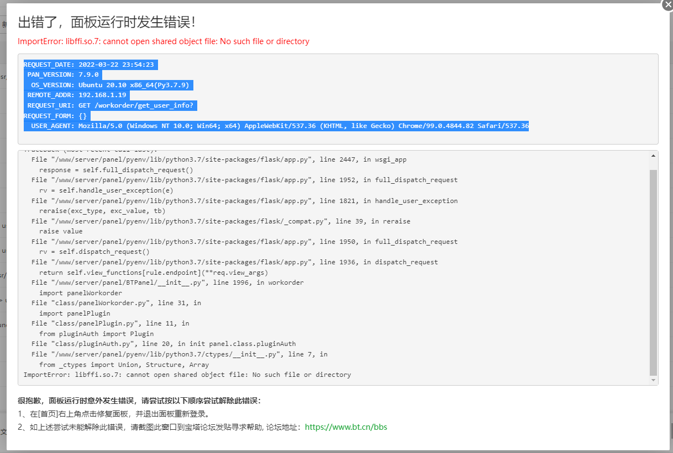This screenshot has width=673, height=453.
Task: Click the traceback line ending "in handle_user_exception"
Action: tap(245, 201)
